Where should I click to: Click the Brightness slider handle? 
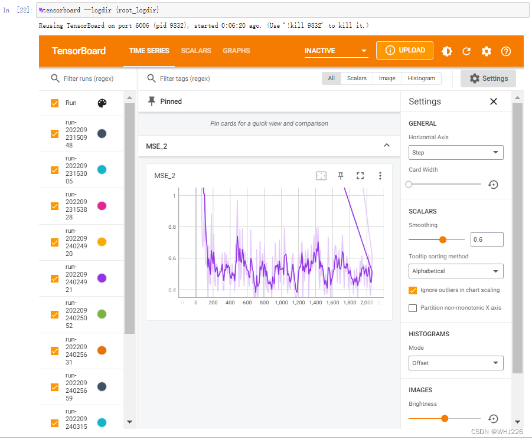point(445,419)
